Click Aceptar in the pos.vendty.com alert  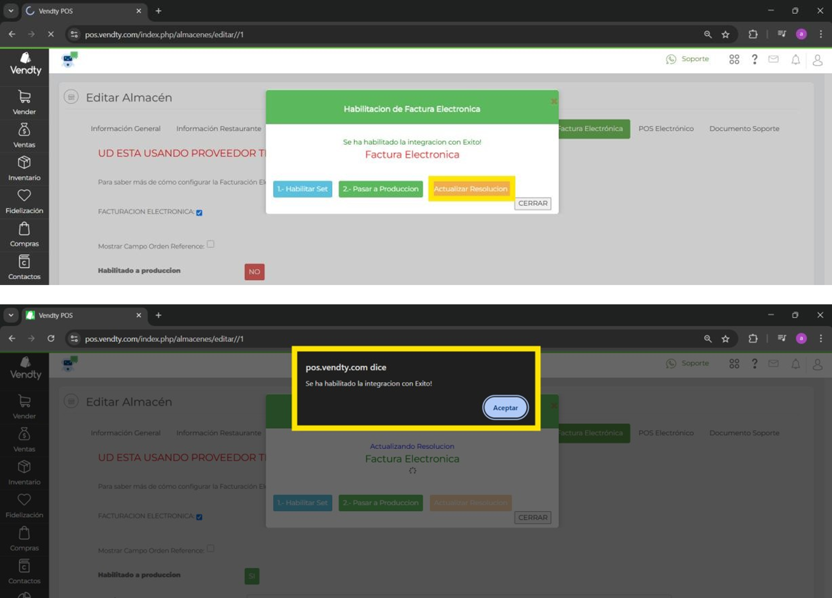click(505, 408)
